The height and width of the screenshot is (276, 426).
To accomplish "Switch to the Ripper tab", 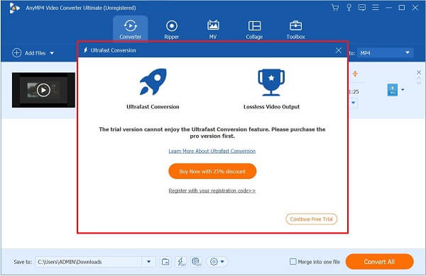I will [x=171, y=30].
